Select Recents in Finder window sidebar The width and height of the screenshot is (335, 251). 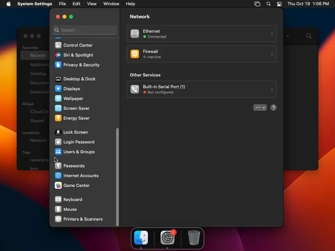pos(35,56)
